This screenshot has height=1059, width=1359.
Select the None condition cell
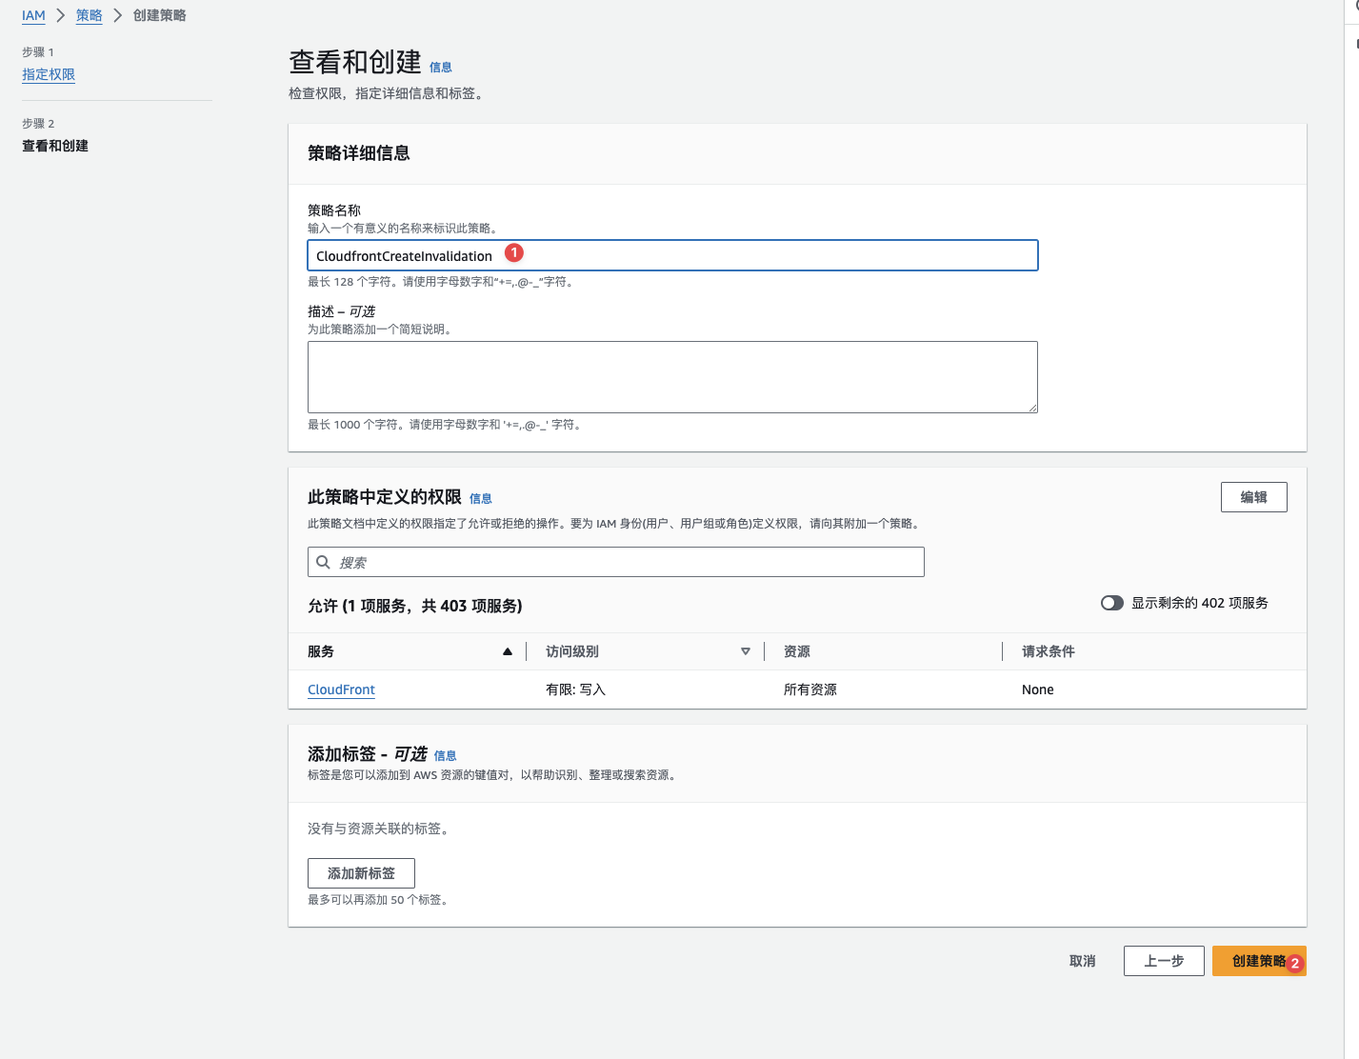1038,689
